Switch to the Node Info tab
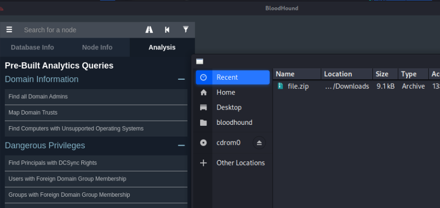The width and height of the screenshot is (440, 208). [x=97, y=47]
